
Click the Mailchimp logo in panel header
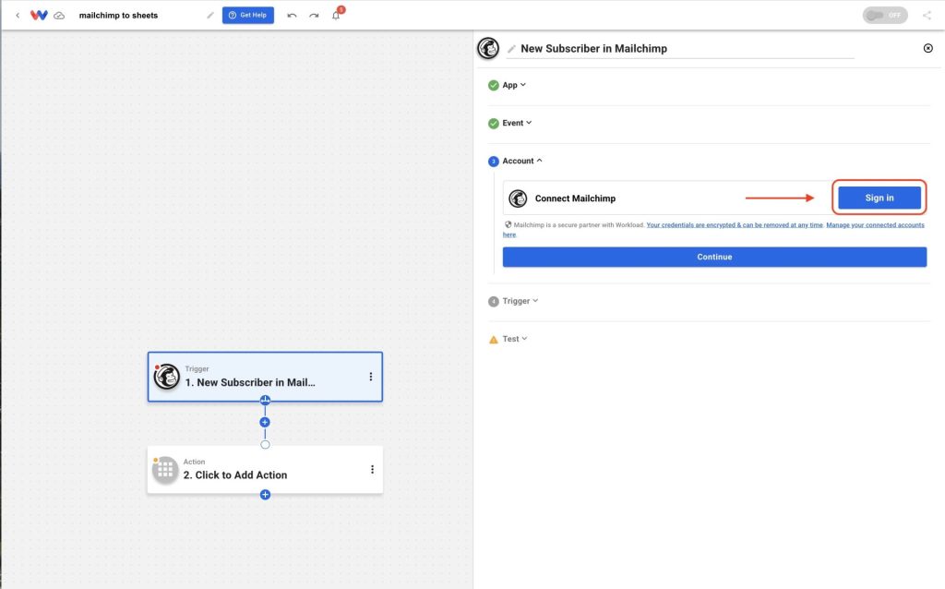488,48
